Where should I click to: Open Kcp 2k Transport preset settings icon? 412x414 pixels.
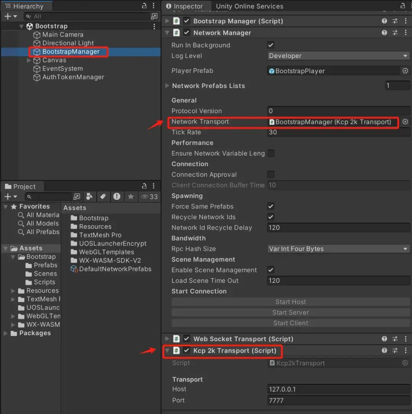(395, 351)
